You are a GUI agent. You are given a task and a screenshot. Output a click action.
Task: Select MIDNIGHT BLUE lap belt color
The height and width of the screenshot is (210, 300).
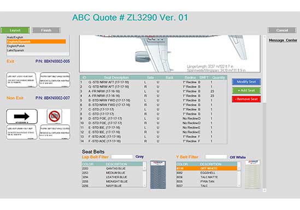tap(113, 181)
